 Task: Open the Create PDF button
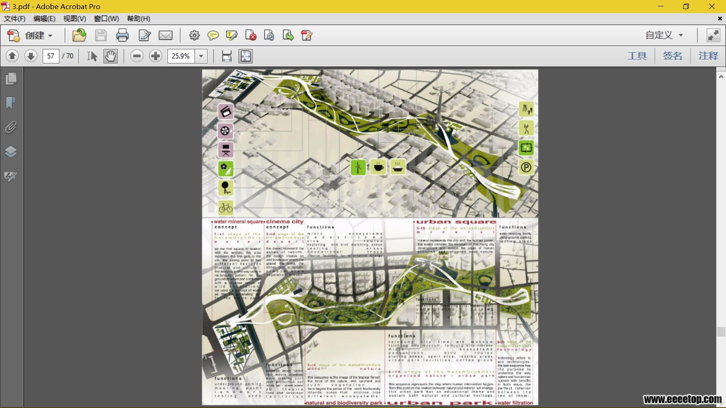(30, 35)
